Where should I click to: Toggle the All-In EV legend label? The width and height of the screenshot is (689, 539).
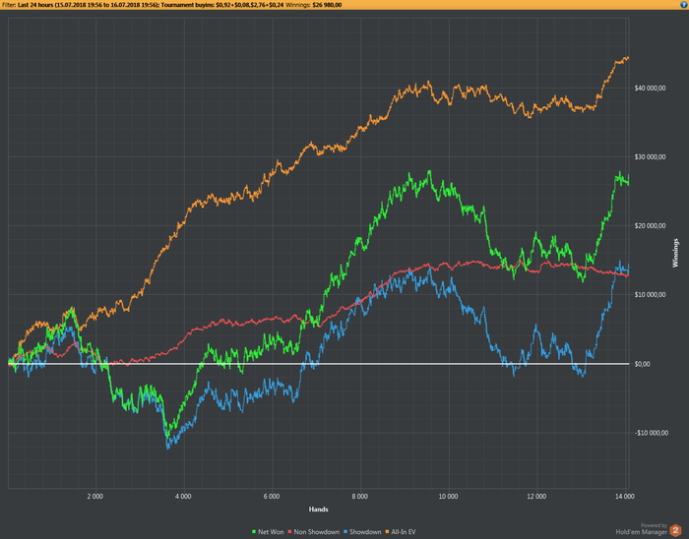tap(404, 532)
